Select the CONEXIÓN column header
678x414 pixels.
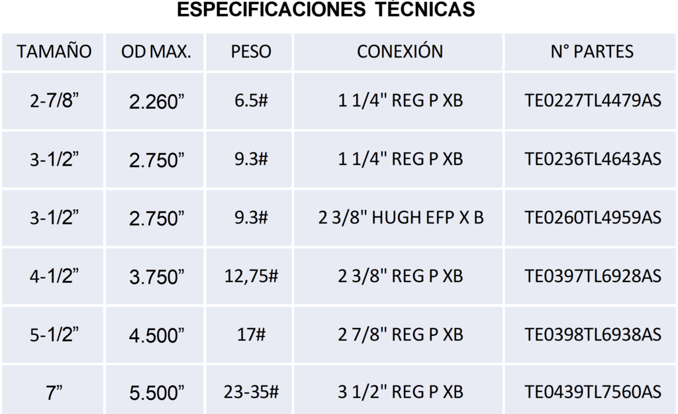point(400,52)
